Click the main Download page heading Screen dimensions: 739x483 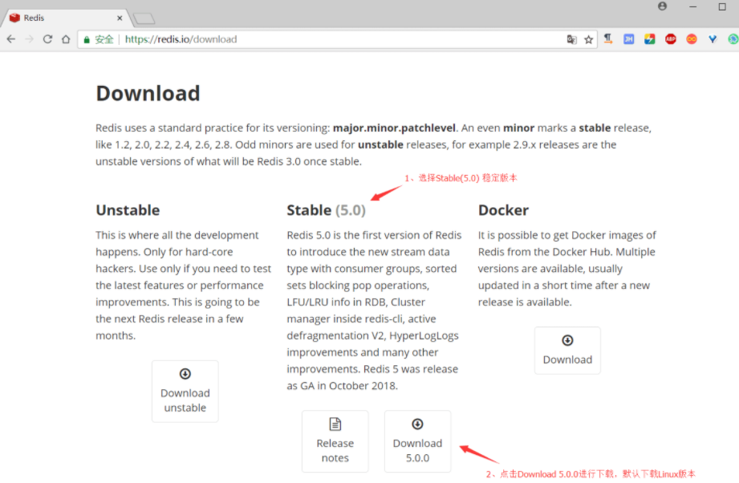[x=148, y=93]
